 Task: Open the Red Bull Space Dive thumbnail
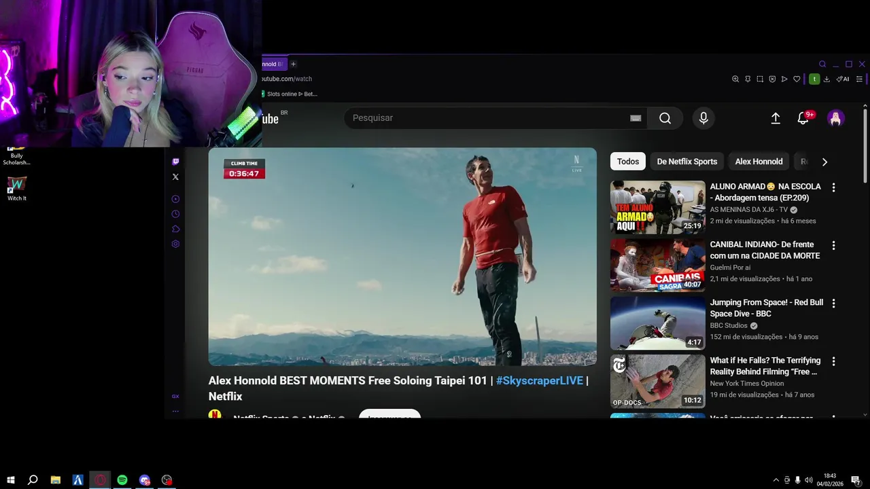tap(657, 323)
